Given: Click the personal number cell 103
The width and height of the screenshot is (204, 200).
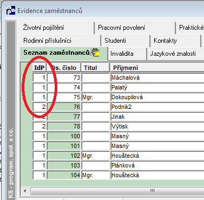Looking at the screenshot, I should click(x=64, y=165).
